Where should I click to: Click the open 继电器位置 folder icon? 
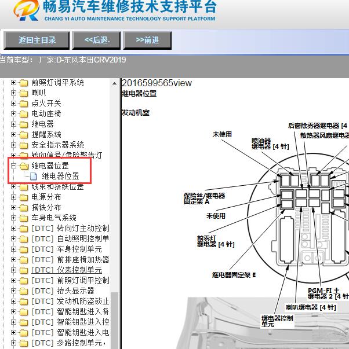(24, 166)
